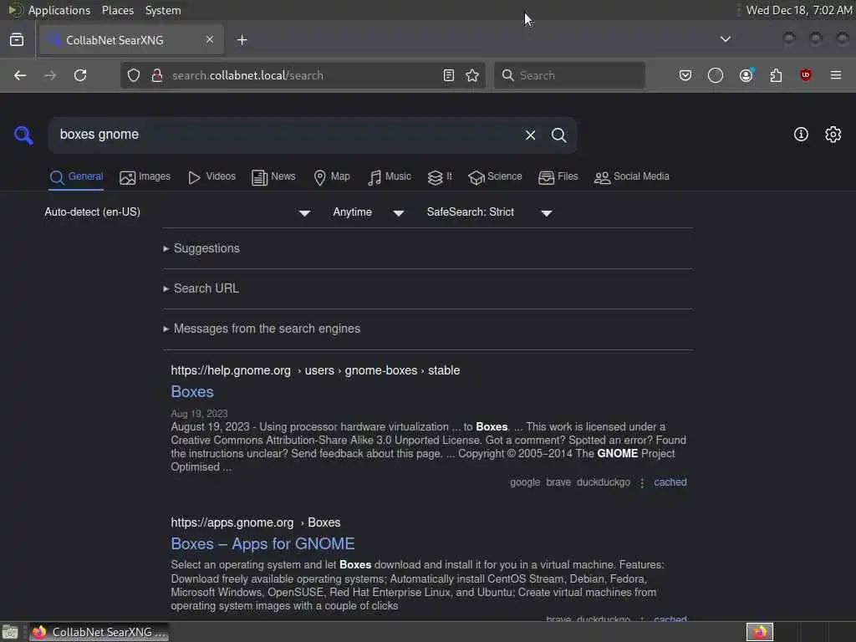Image resolution: width=856 pixels, height=642 pixels.
Task: Click the apps.gnome.org result URL
Action: click(x=256, y=522)
